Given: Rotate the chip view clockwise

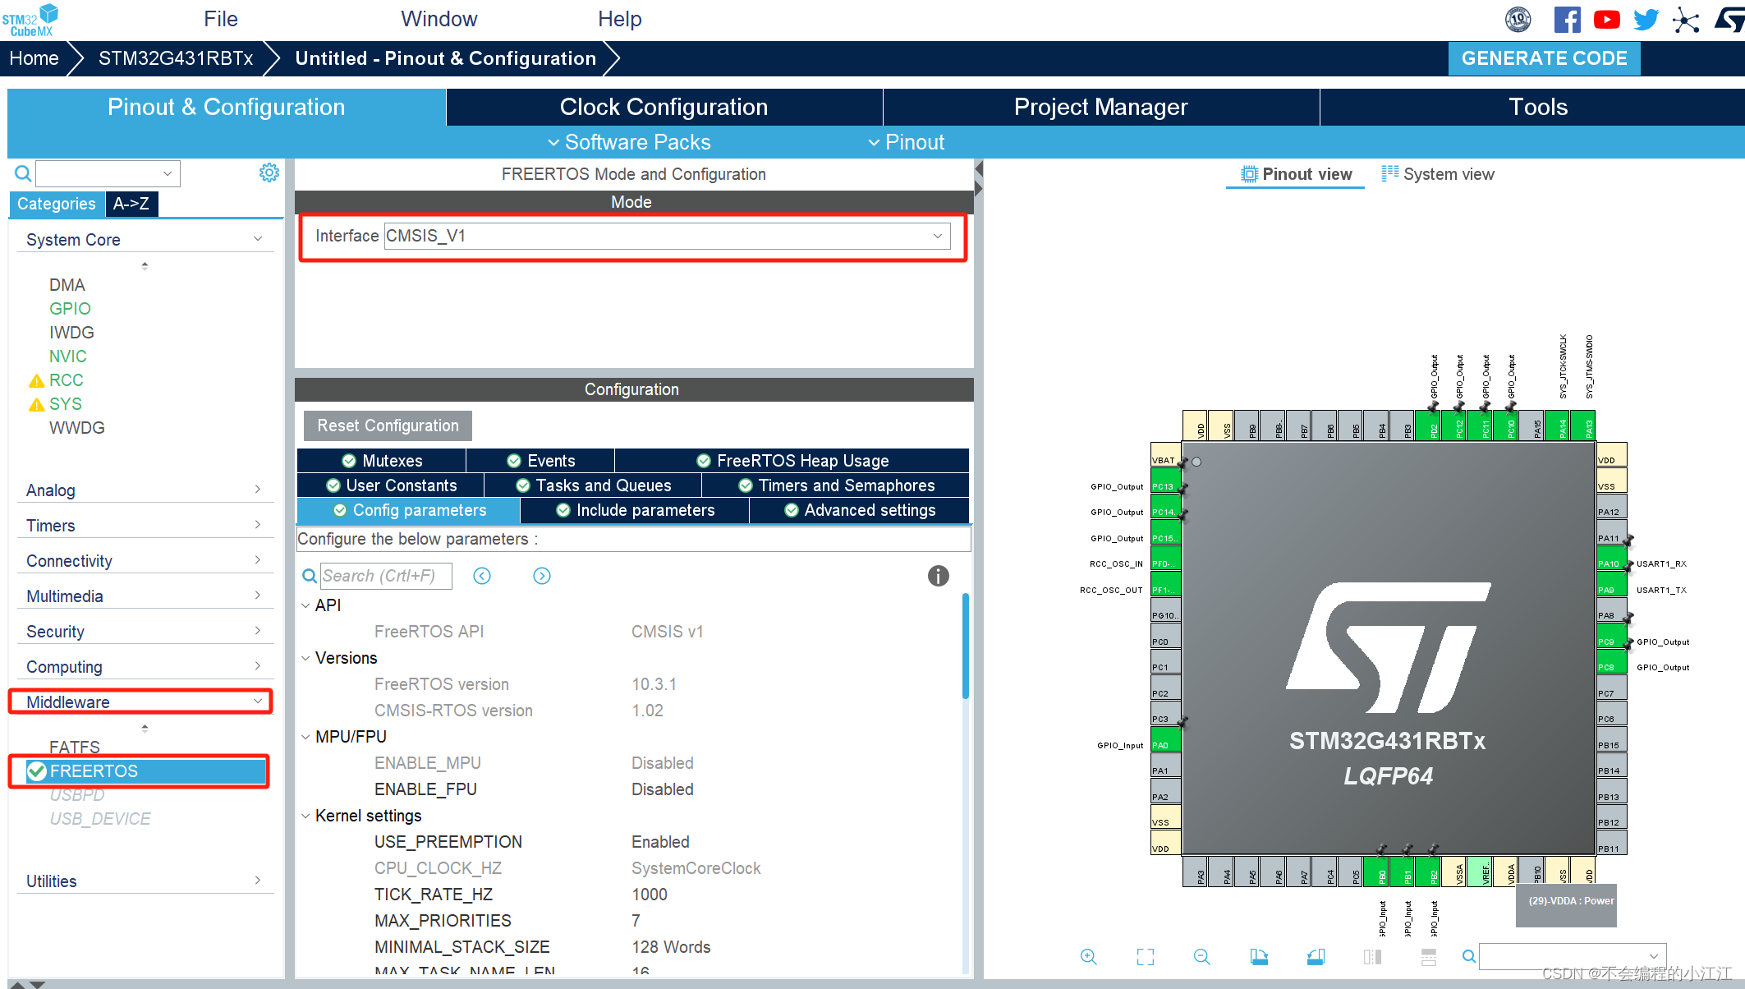Looking at the screenshot, I should click(1259, 956).
